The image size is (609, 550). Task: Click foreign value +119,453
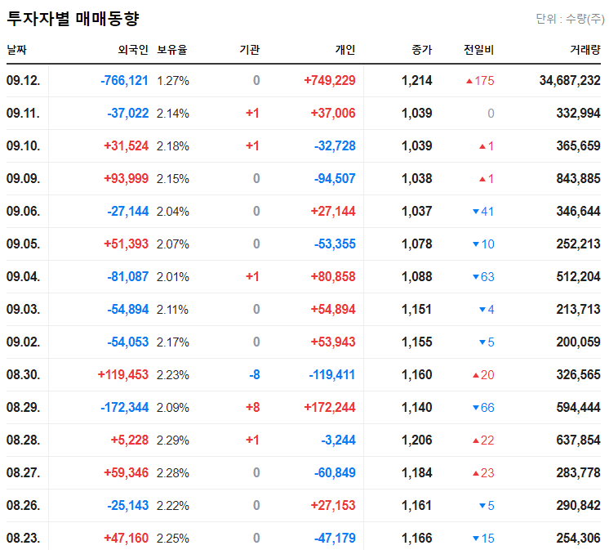click(122, 374)
